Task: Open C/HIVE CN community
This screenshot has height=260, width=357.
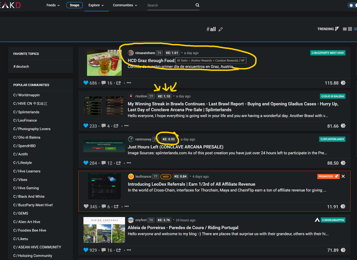Action: (30, 104)
